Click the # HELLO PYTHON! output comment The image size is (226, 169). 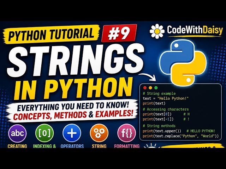click(x=201, y=131)
